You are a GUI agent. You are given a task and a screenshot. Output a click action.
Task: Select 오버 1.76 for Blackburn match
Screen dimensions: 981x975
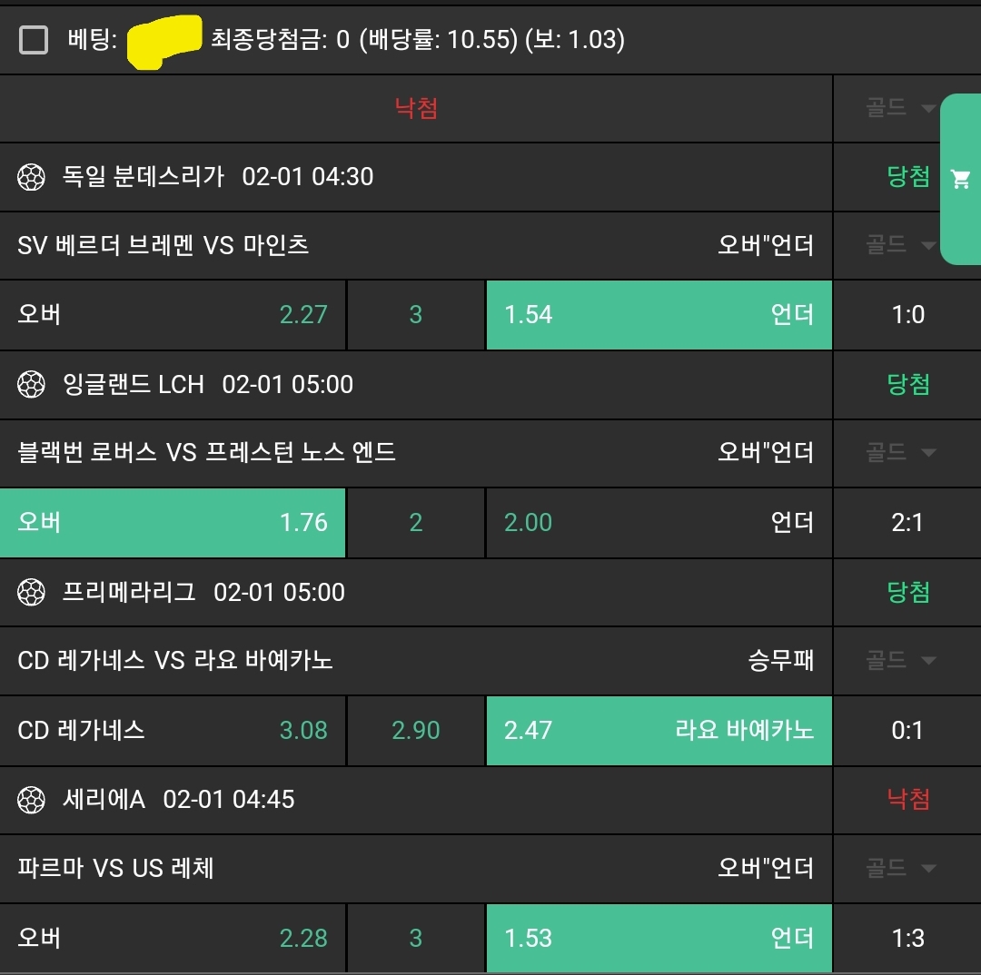(x=173, y=523)
